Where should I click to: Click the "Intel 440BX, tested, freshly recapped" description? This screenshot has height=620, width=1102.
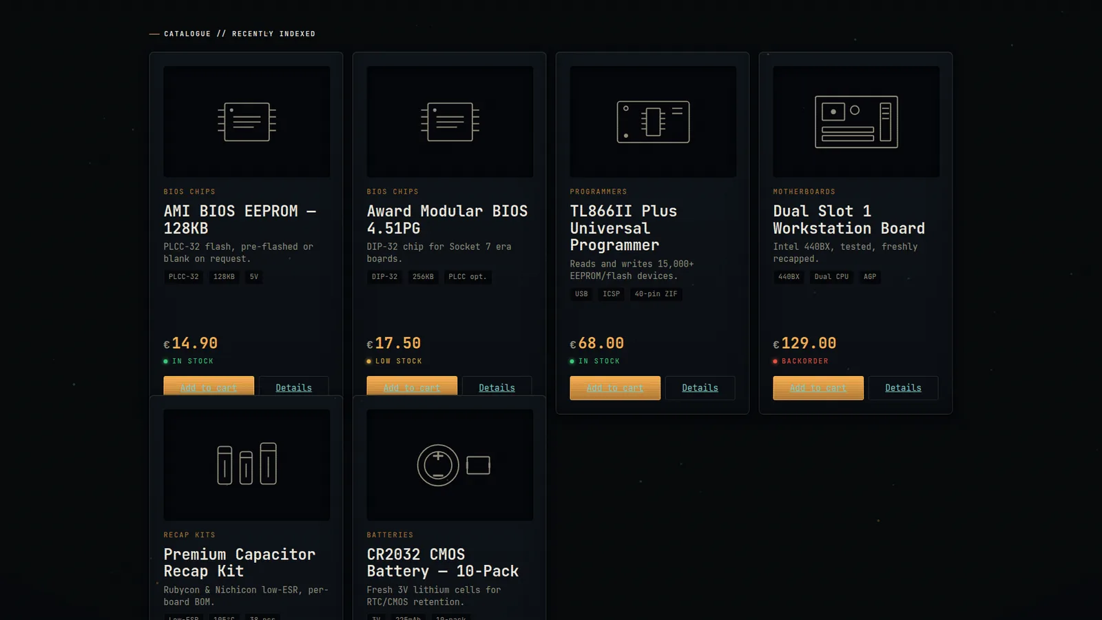[846, 253]
